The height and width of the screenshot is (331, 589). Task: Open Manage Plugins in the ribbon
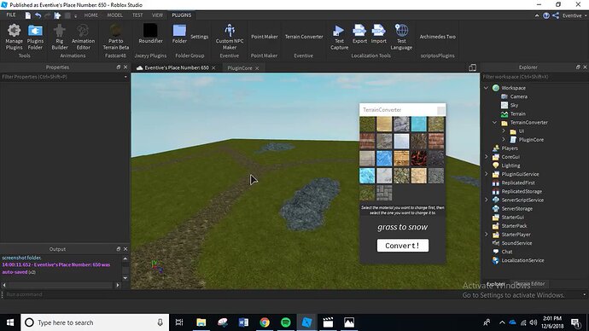click(x=14, y=37)
